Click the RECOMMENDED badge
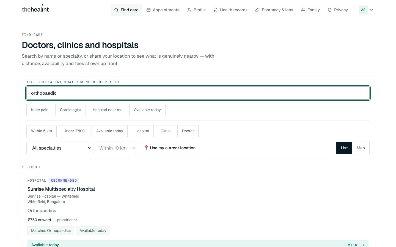The image size is (396, 247). pos(64,181)
